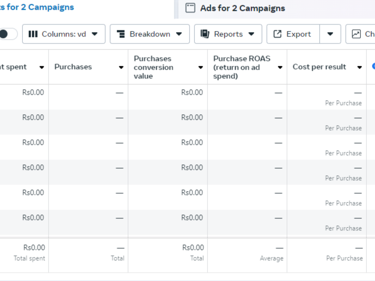Switch to Ads for 2 Campaigns tab

click(x=242, y=8)
